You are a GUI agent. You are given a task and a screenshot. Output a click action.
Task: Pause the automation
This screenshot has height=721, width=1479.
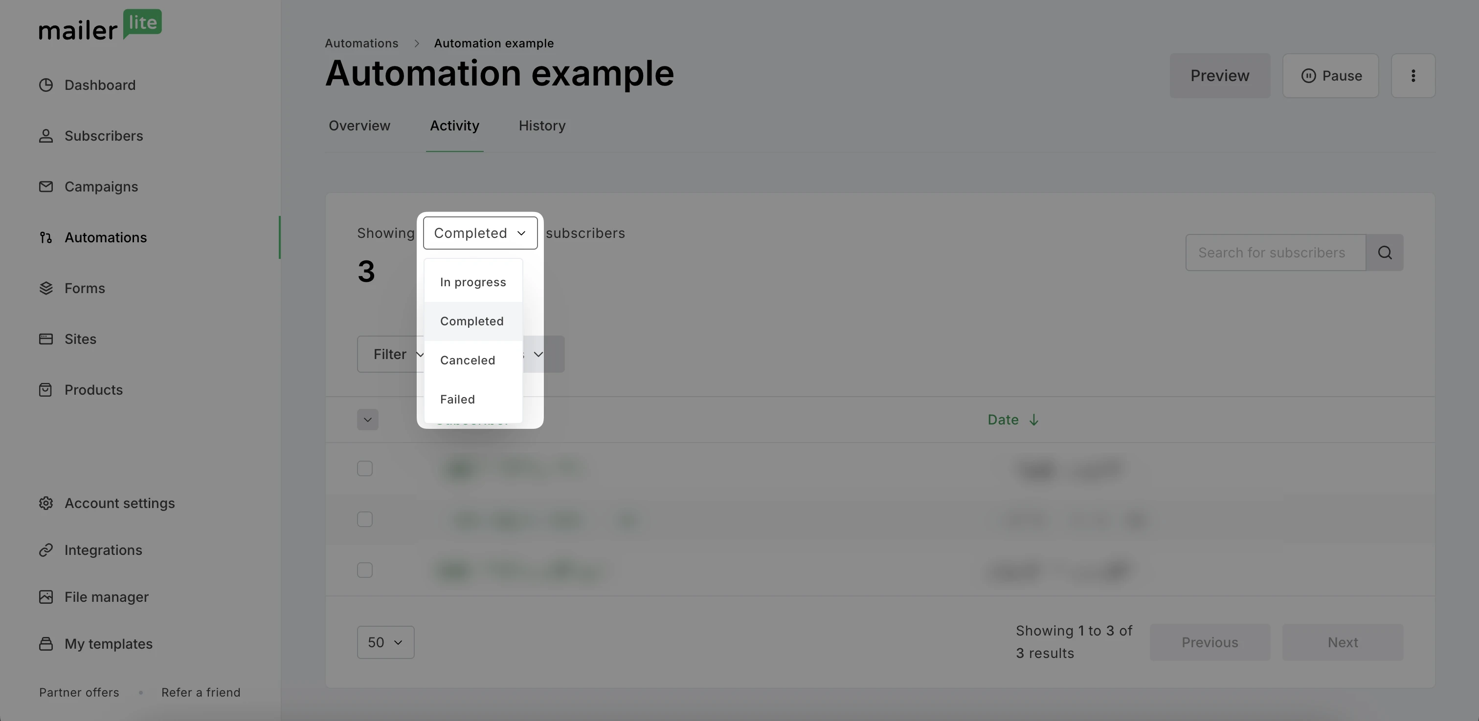tap(1330, 76)
